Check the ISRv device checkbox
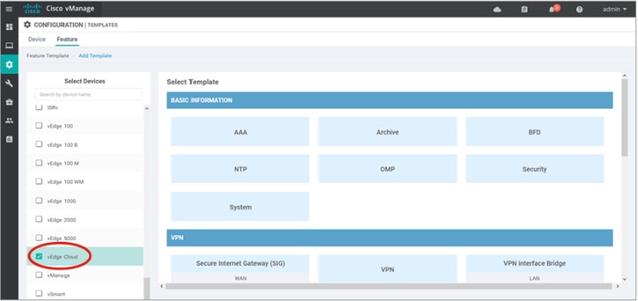Screen dimensions: 638x301 click(39, 107)
